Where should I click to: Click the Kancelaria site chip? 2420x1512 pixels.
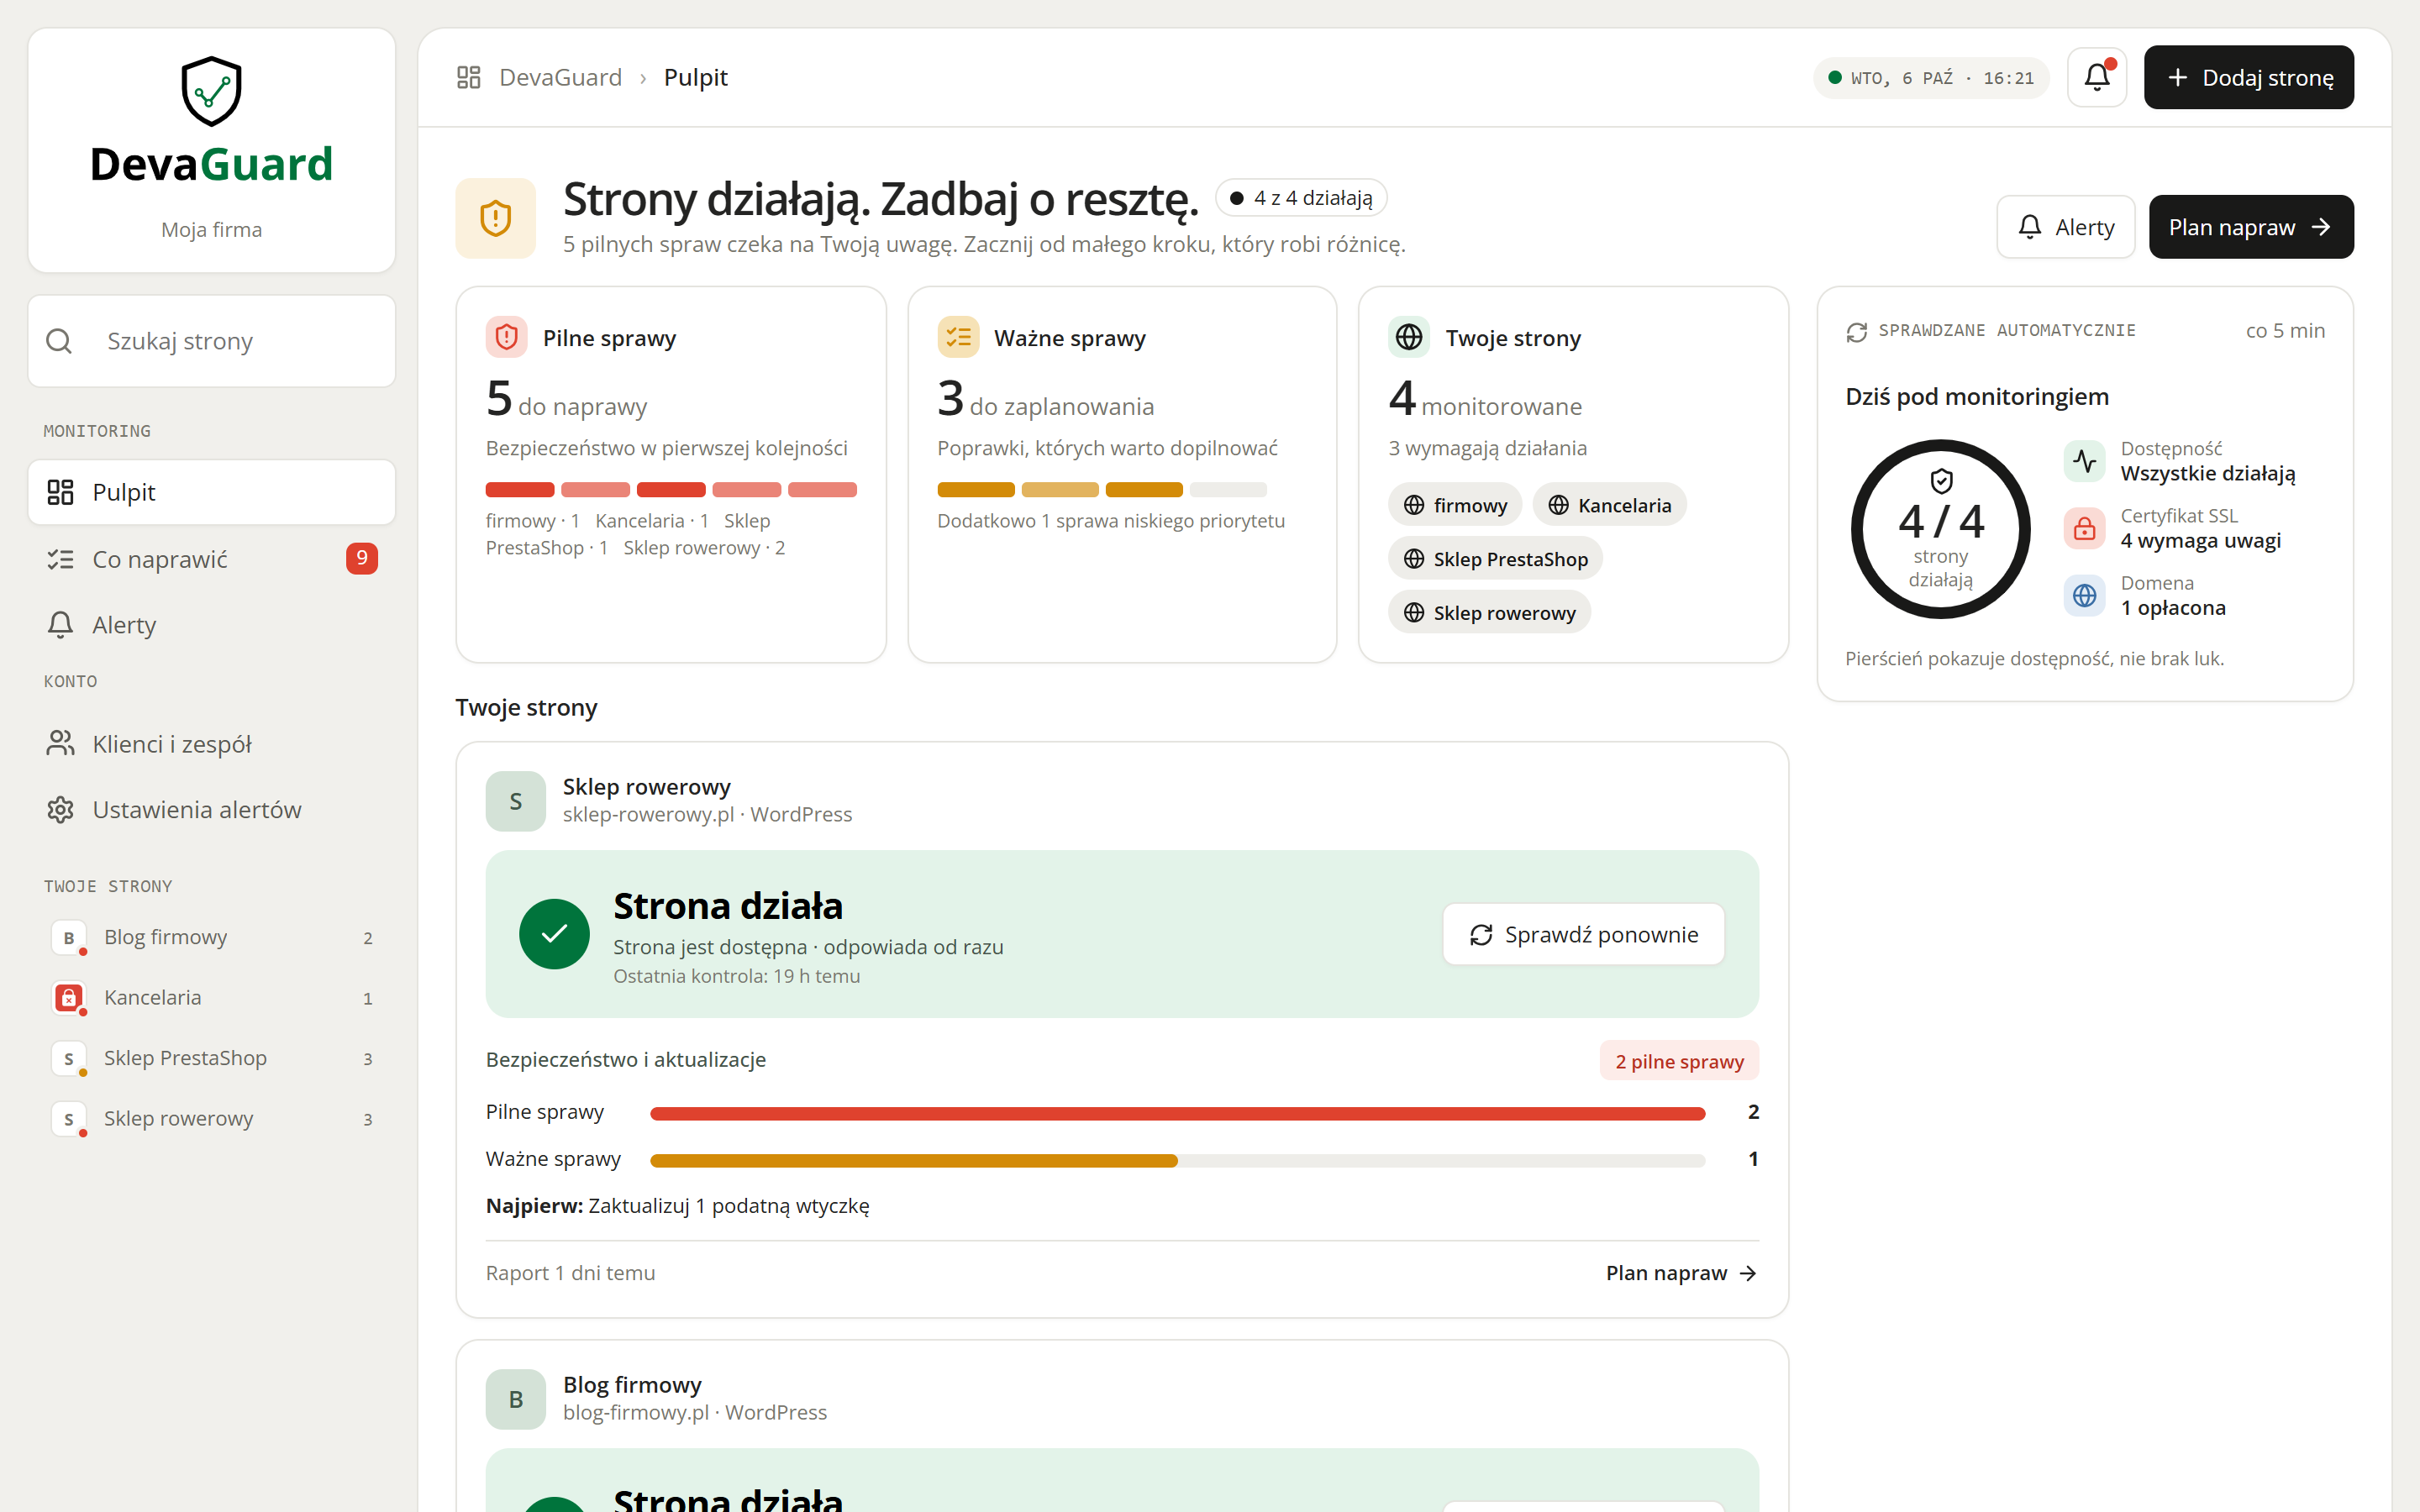(1609, 505)
